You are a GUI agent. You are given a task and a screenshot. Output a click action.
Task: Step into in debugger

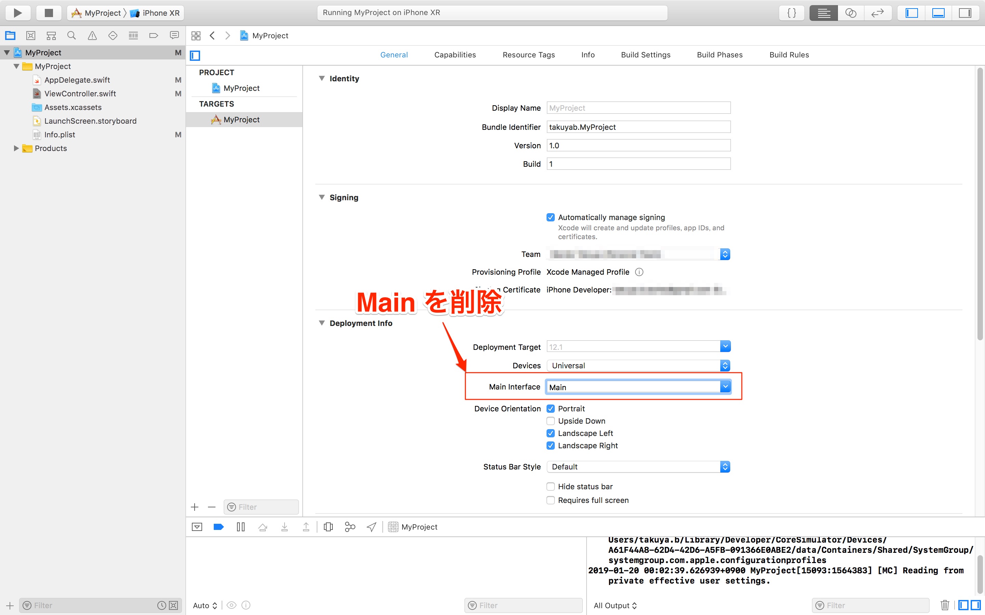coord(285,527)
